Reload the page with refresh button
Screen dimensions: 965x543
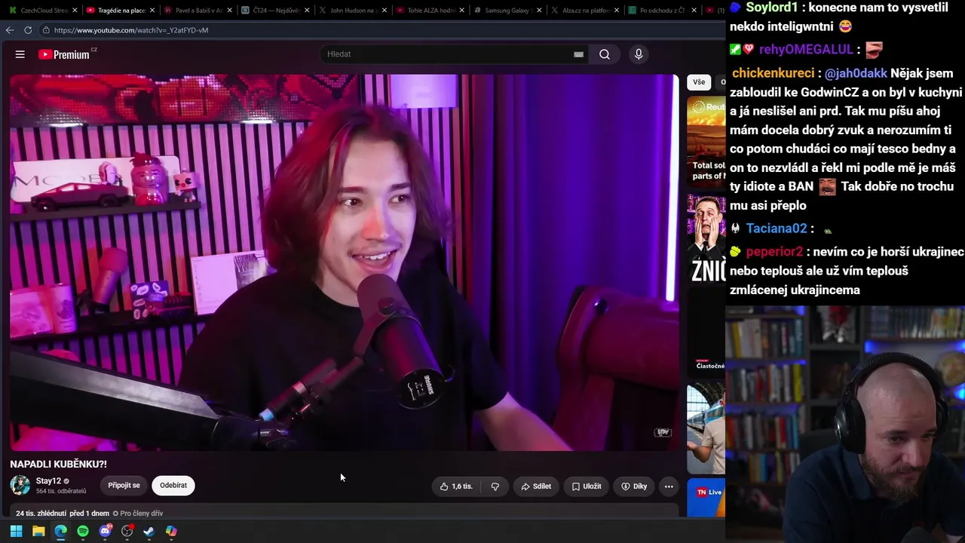[28, 30]
